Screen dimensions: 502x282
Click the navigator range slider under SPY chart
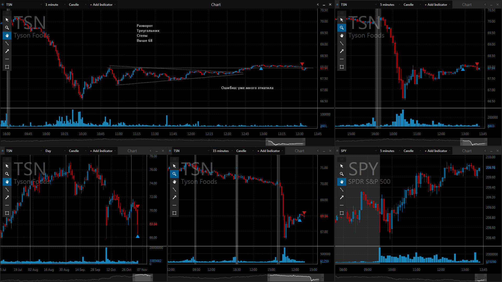[x=481, y=278]
